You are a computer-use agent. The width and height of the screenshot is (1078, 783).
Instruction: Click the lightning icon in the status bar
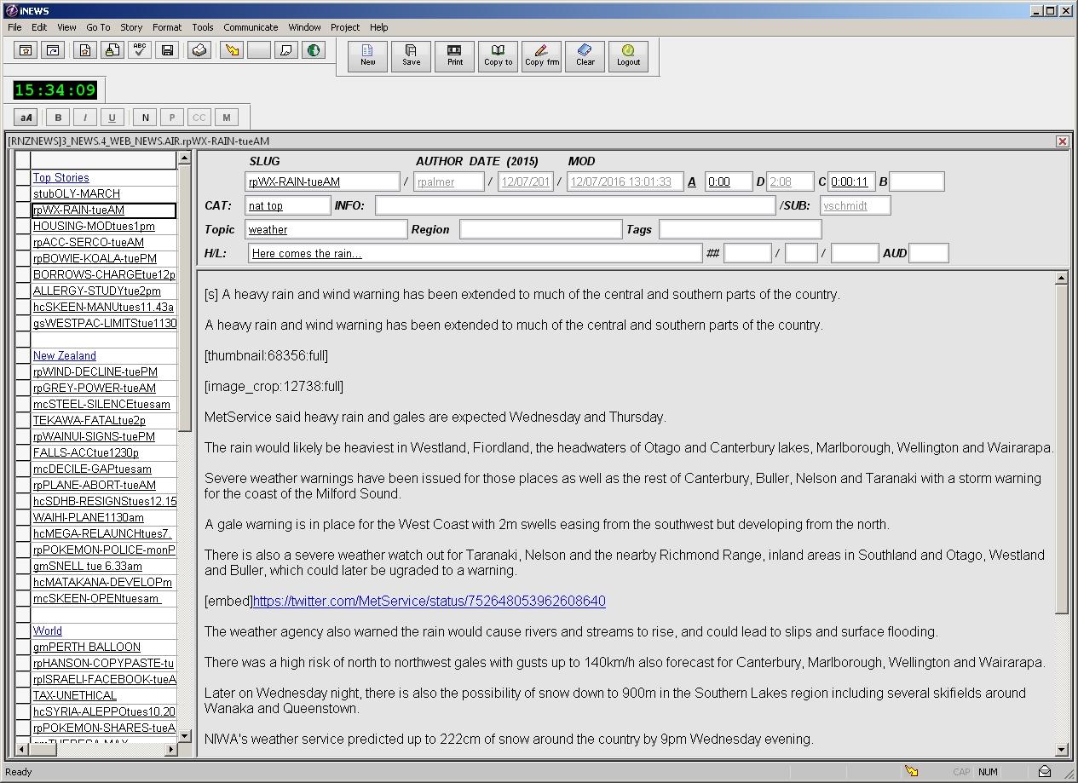(x=912, y=770)
